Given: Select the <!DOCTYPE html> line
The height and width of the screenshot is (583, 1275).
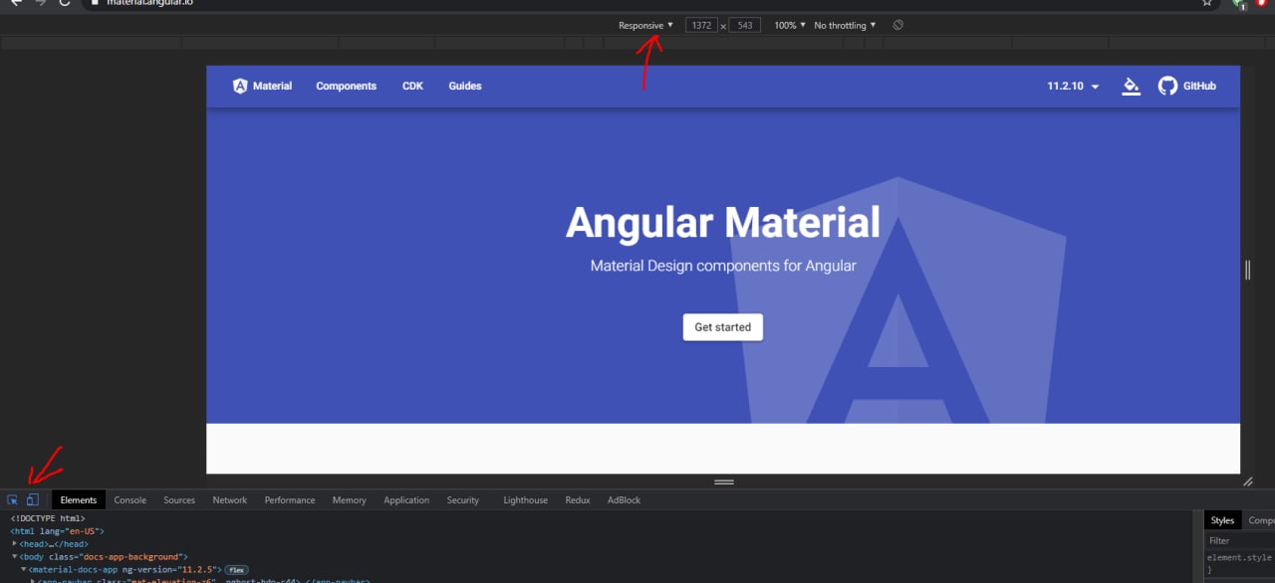Looking at the screenshot, I should pos(48,518).
